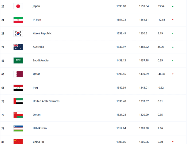Click the Uzbekistan flag icon
The image size is (187, 144).
(x=18, y=128)
